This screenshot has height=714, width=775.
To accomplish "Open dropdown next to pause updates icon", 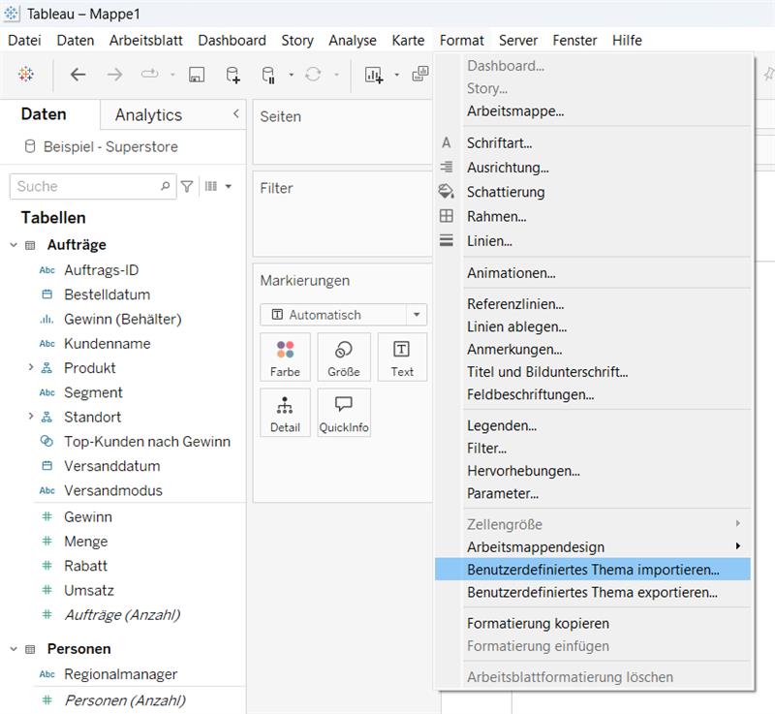I will pyautogui.click(x=292, y=76).
